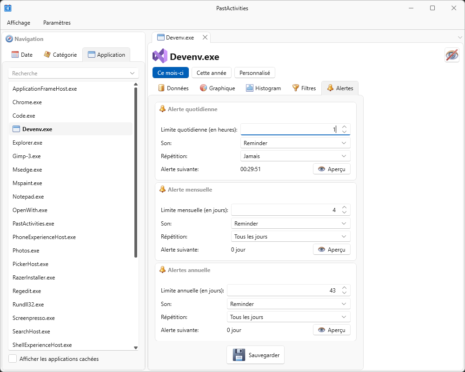Viewport: 465px width, 372px height.
Task: Select Chrome.exe in the application list
Action: click(27, 102)
